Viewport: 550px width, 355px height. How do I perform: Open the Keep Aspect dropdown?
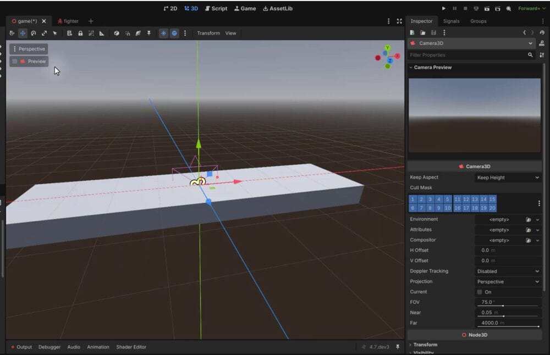508,177
